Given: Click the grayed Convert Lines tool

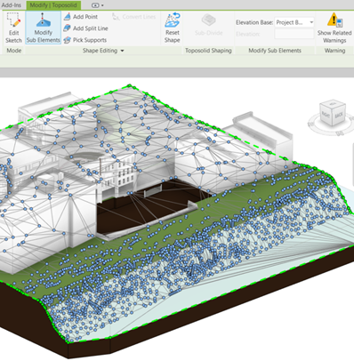Looking at the screenshot, I should point(134,17).
